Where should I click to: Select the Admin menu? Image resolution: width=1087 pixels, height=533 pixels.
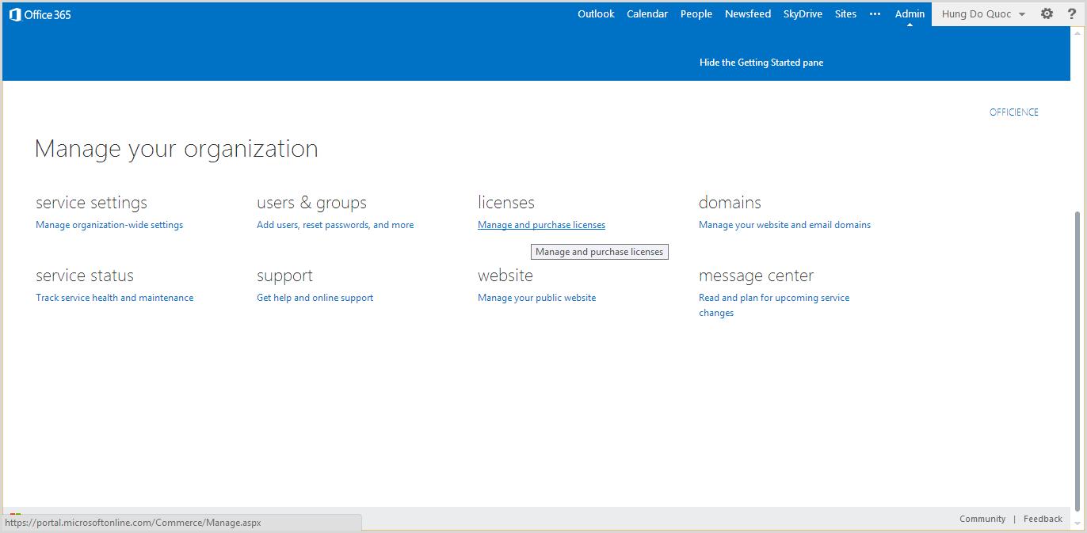pyautogui.click(x=910, y=13)
